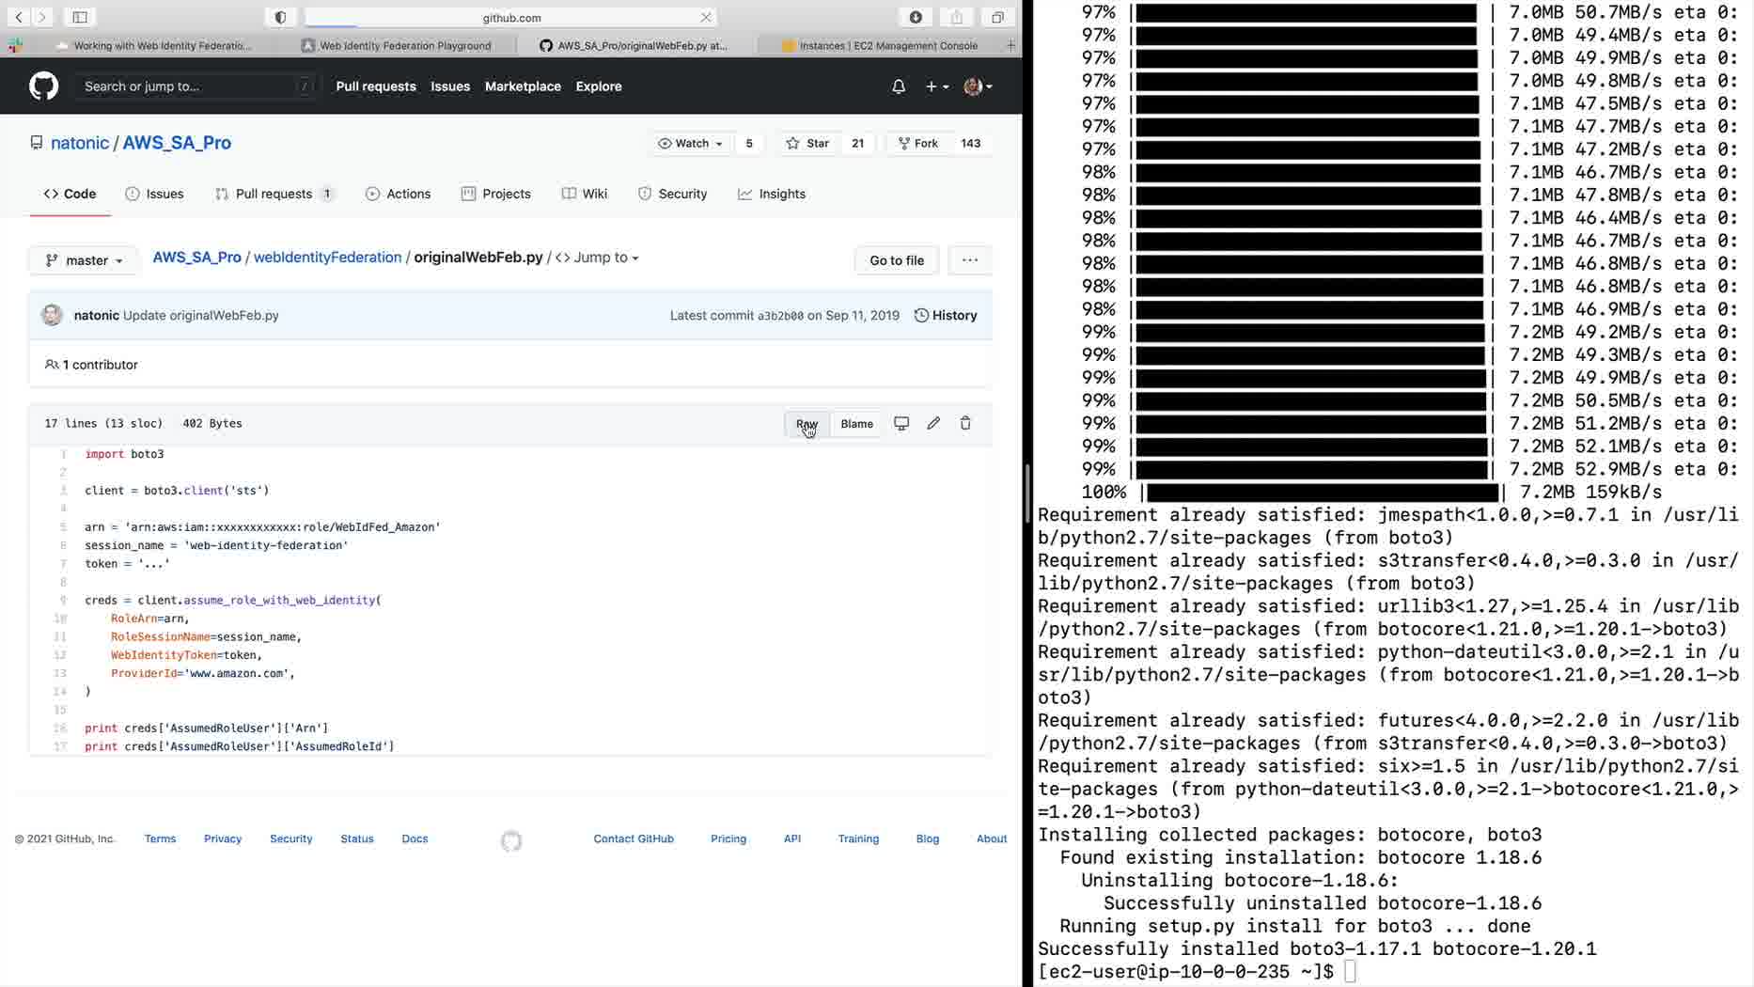Click the terminal prompt cursor line
The width and height of the screenshot is (1754, 987).
click(1196, 971)
